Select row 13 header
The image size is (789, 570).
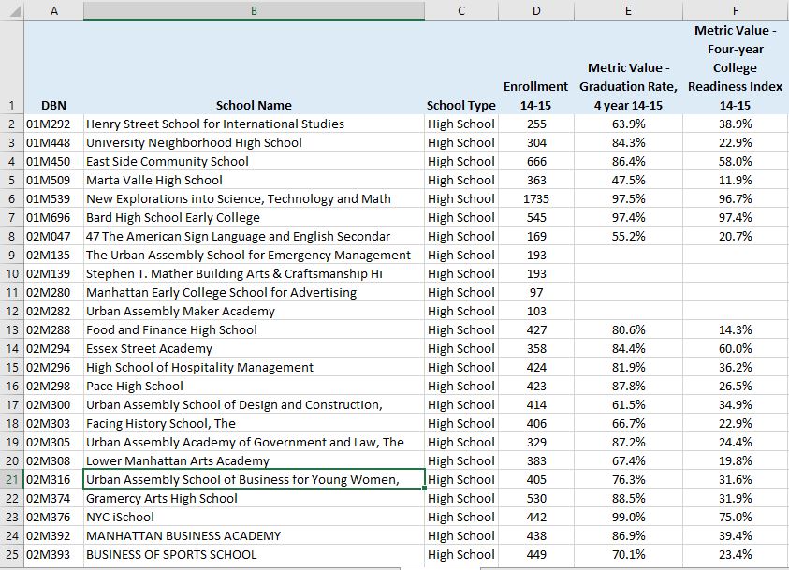pyautogui.click(x=11, y=330)
